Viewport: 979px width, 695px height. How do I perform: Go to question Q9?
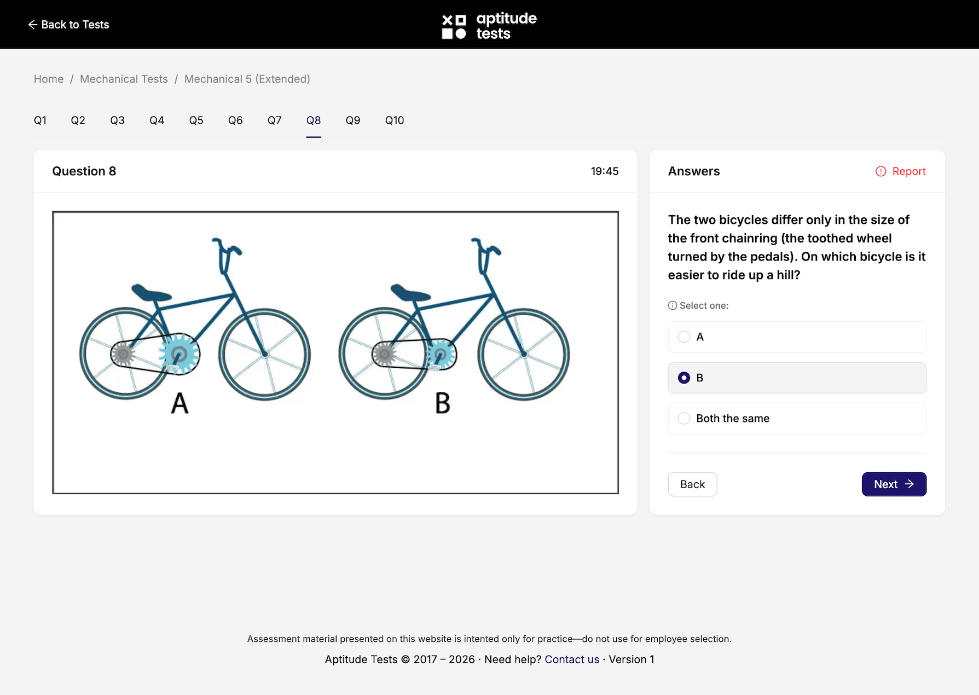353,120
